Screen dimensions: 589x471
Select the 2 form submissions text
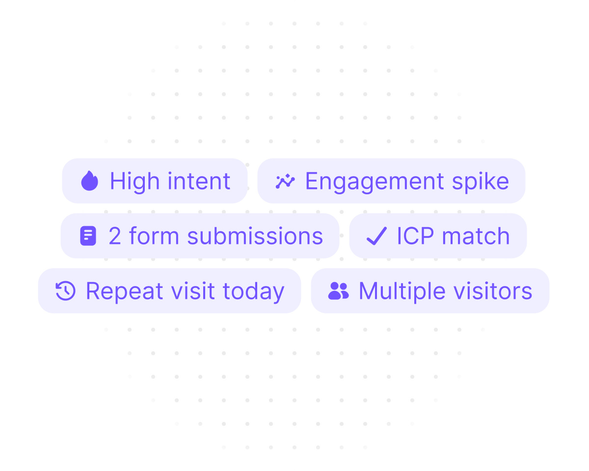pos(215,236)
